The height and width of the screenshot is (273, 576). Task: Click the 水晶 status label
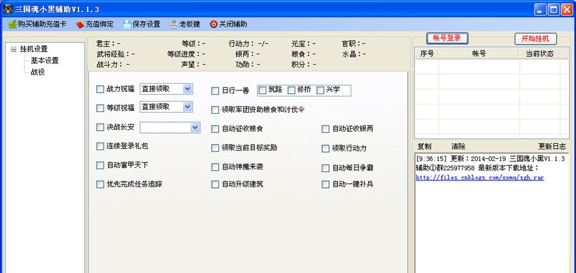(354, 54)
